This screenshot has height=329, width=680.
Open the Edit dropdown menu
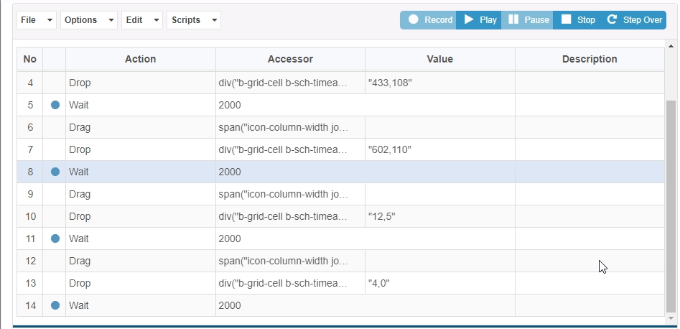pyautogui.click(x=142, y=20)
